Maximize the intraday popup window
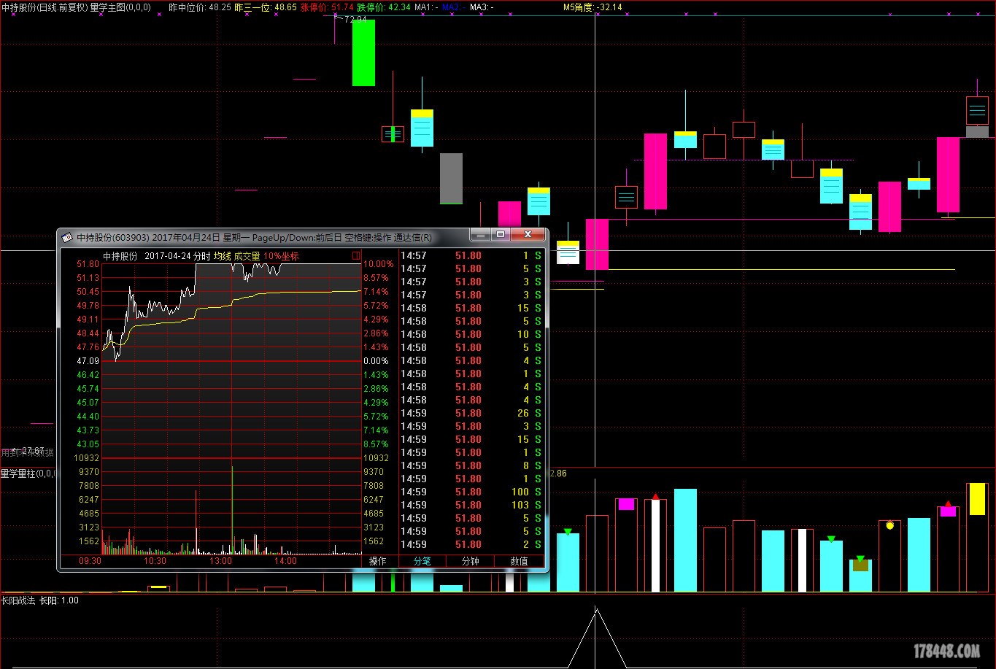 pyautogui.click(x=501, y=235)
